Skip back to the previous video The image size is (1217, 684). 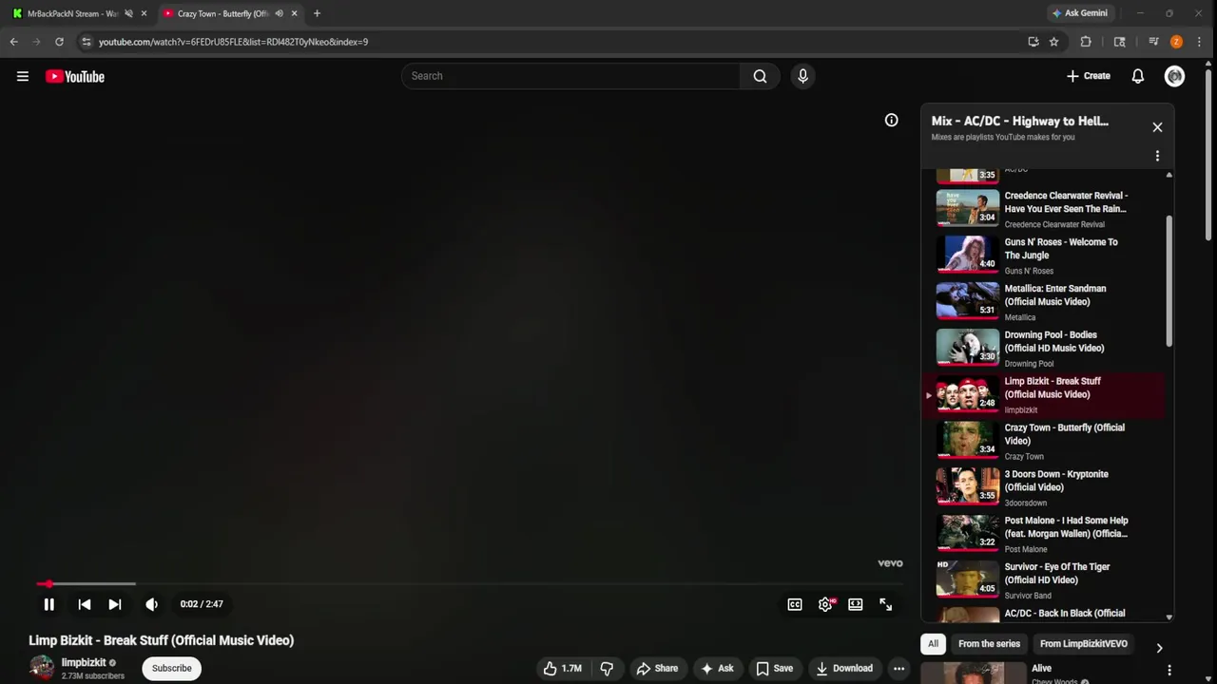84,604
